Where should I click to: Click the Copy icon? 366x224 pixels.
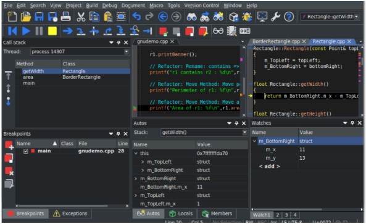pos(94,17)
